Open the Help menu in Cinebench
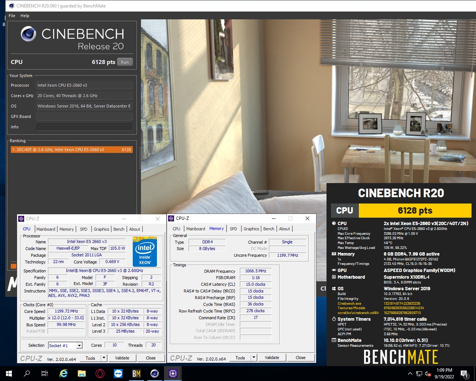Viewport: 476px width, 381px height. (x=25, y=16)
